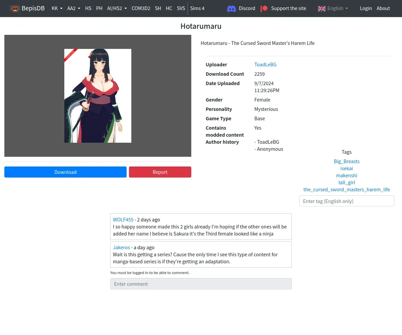The width and height of the screenshot is (402, 335).
Task: Open the SH section
Action: pos(158,8)
